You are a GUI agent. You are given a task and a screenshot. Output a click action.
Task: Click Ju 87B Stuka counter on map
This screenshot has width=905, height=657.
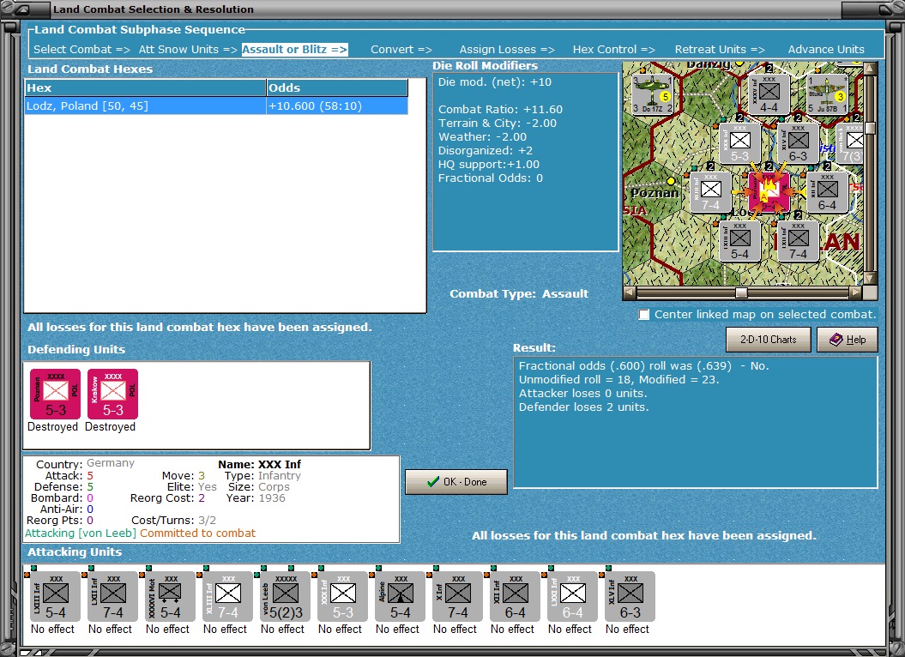click(x=827, y=94)
